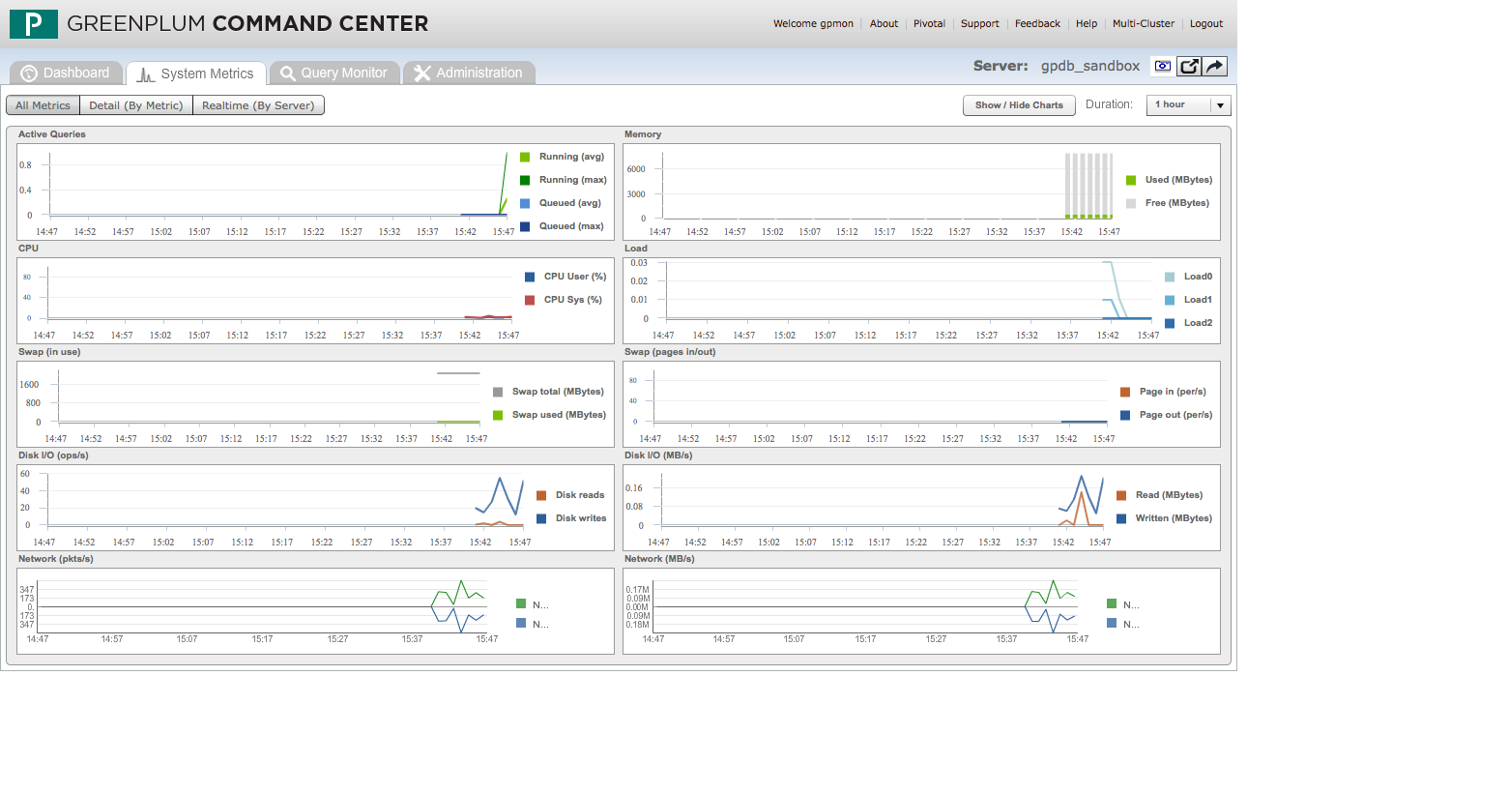Click the Disk reads orange legend swatch
The height and width of the screenshot is (793, 1508).
click(x=541, y=495)
